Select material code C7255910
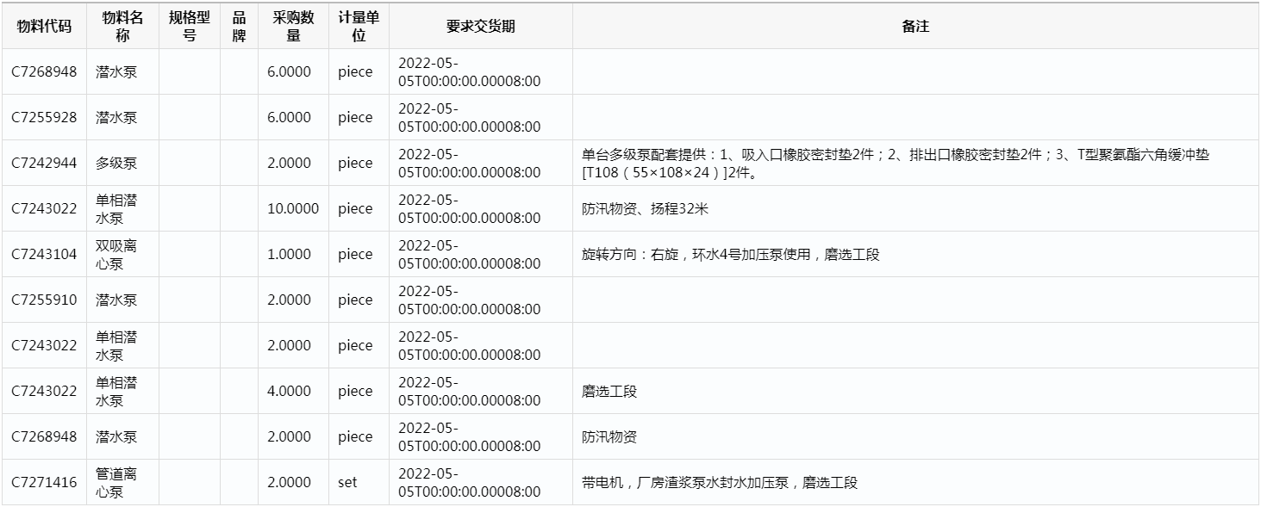 (44, 300)
